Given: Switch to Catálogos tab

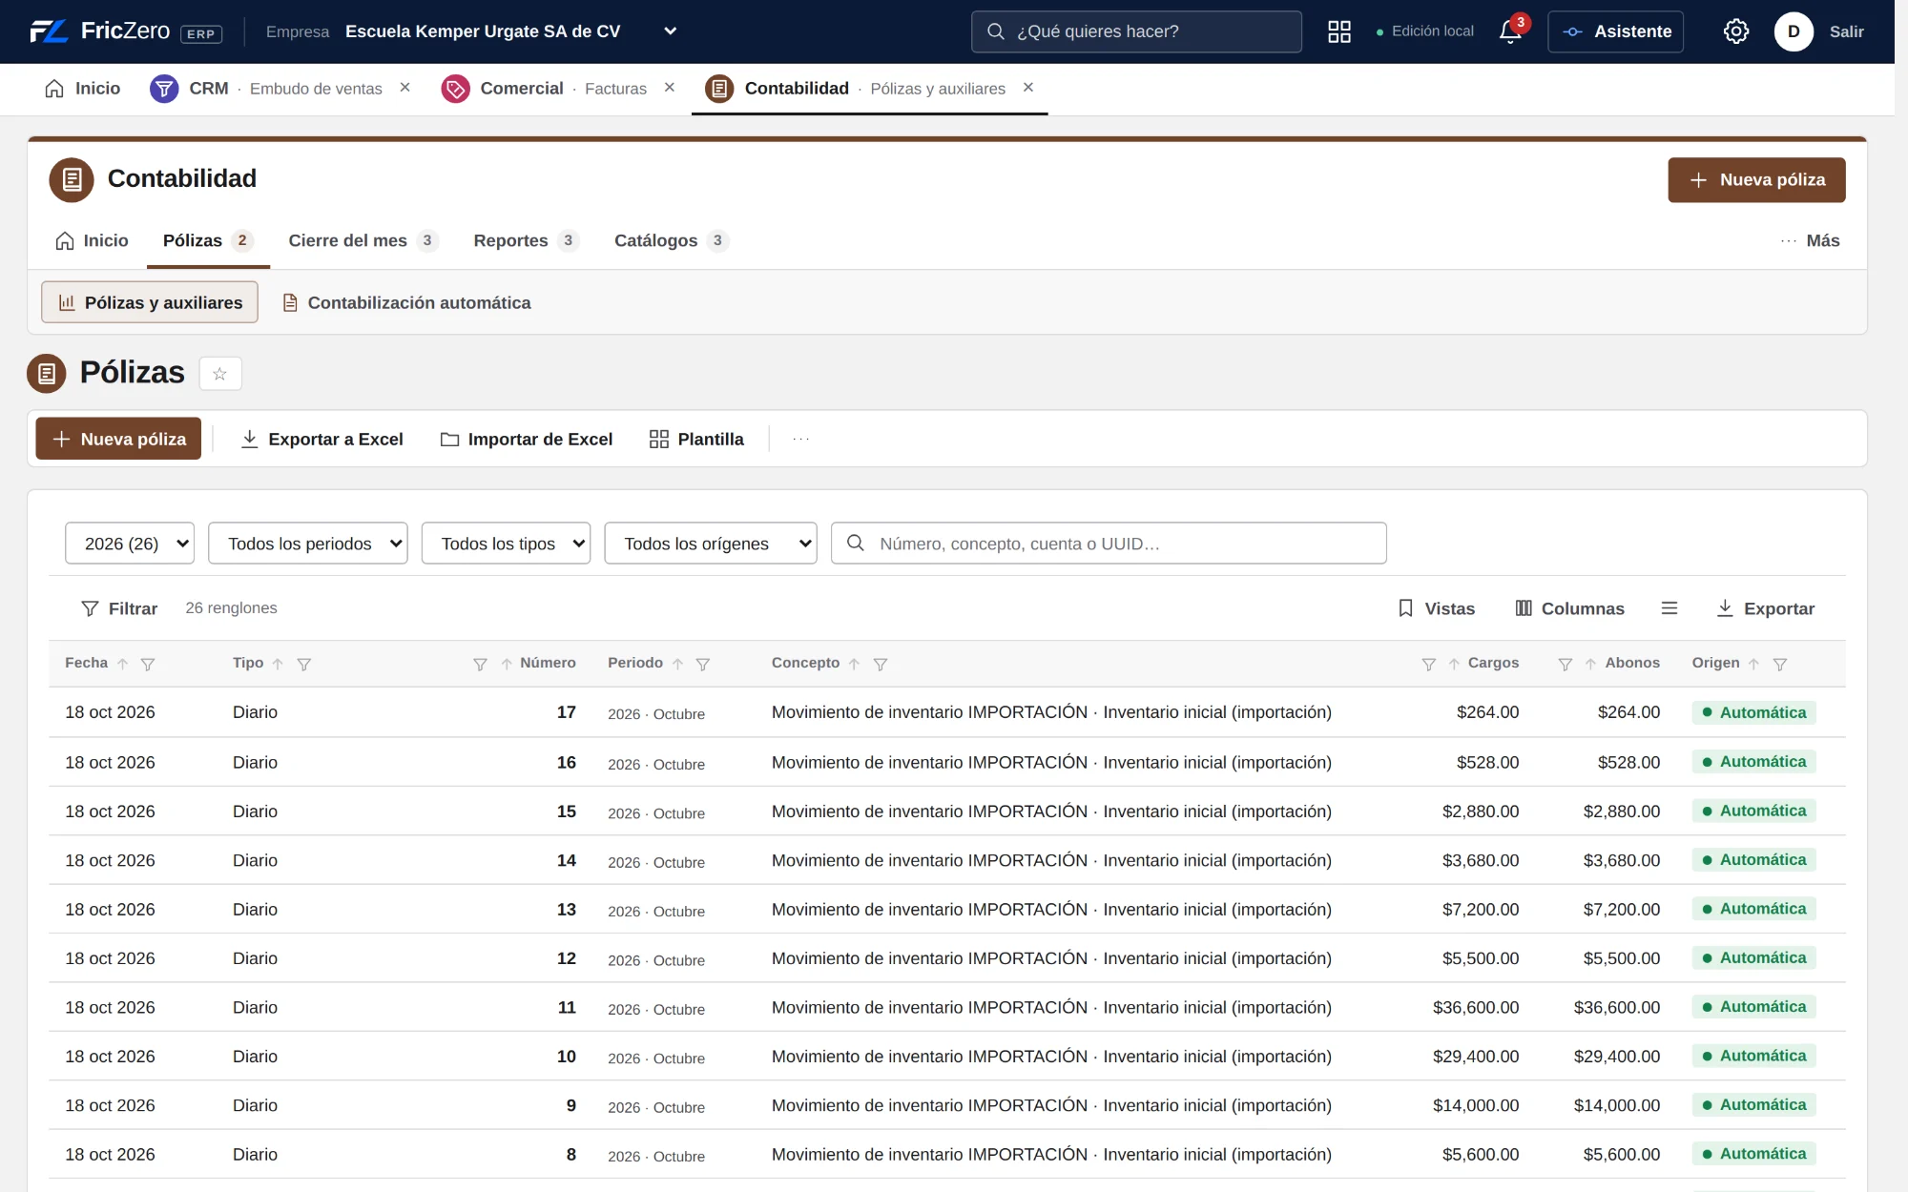Looking at the screenshot, I should coord(671,240).
